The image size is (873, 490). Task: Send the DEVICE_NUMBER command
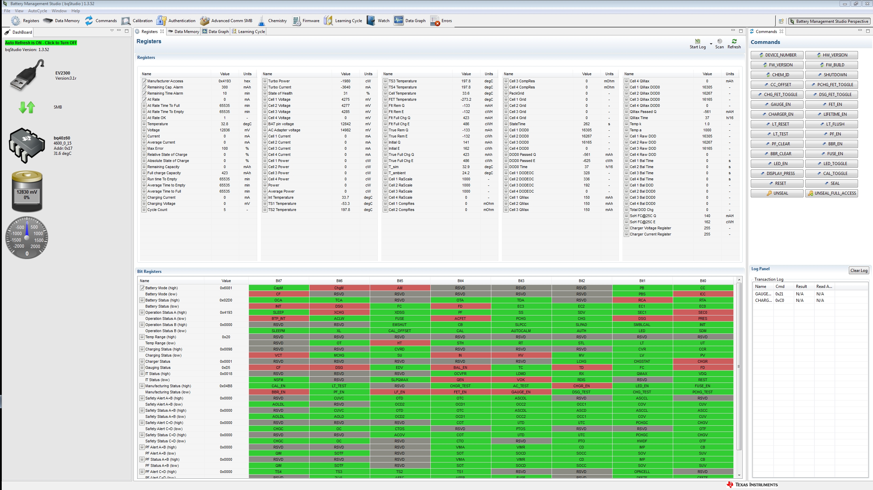777,55
